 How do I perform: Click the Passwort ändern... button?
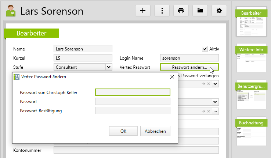[189, 67]
